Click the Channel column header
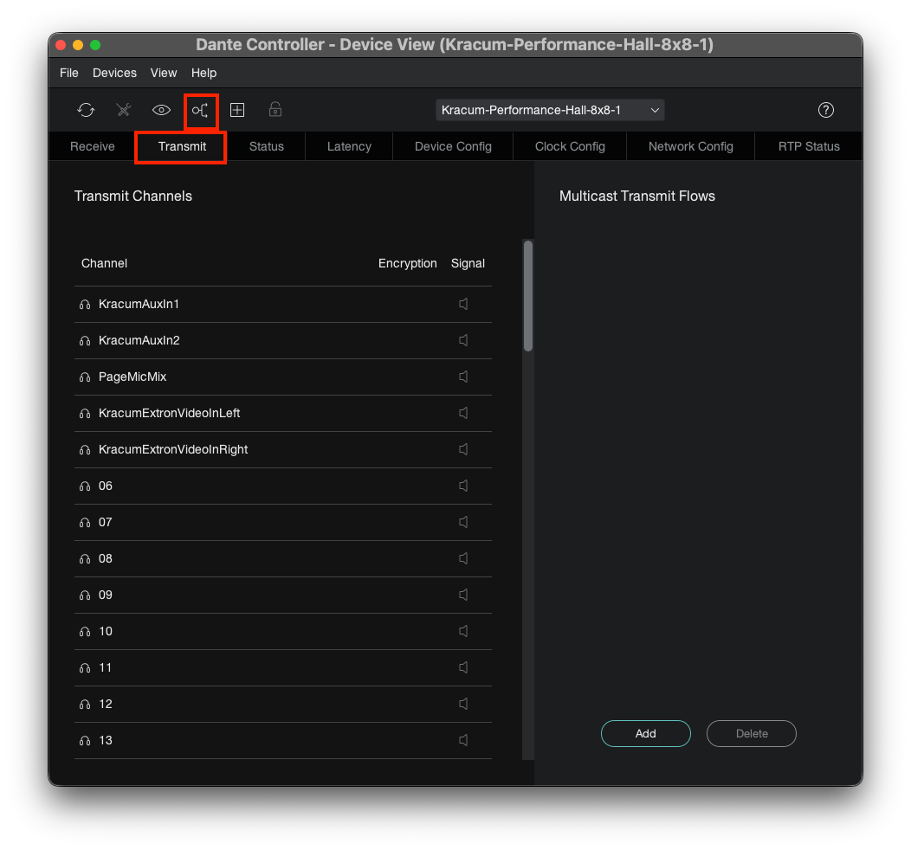Screen dimensions: 911x850 104,263
